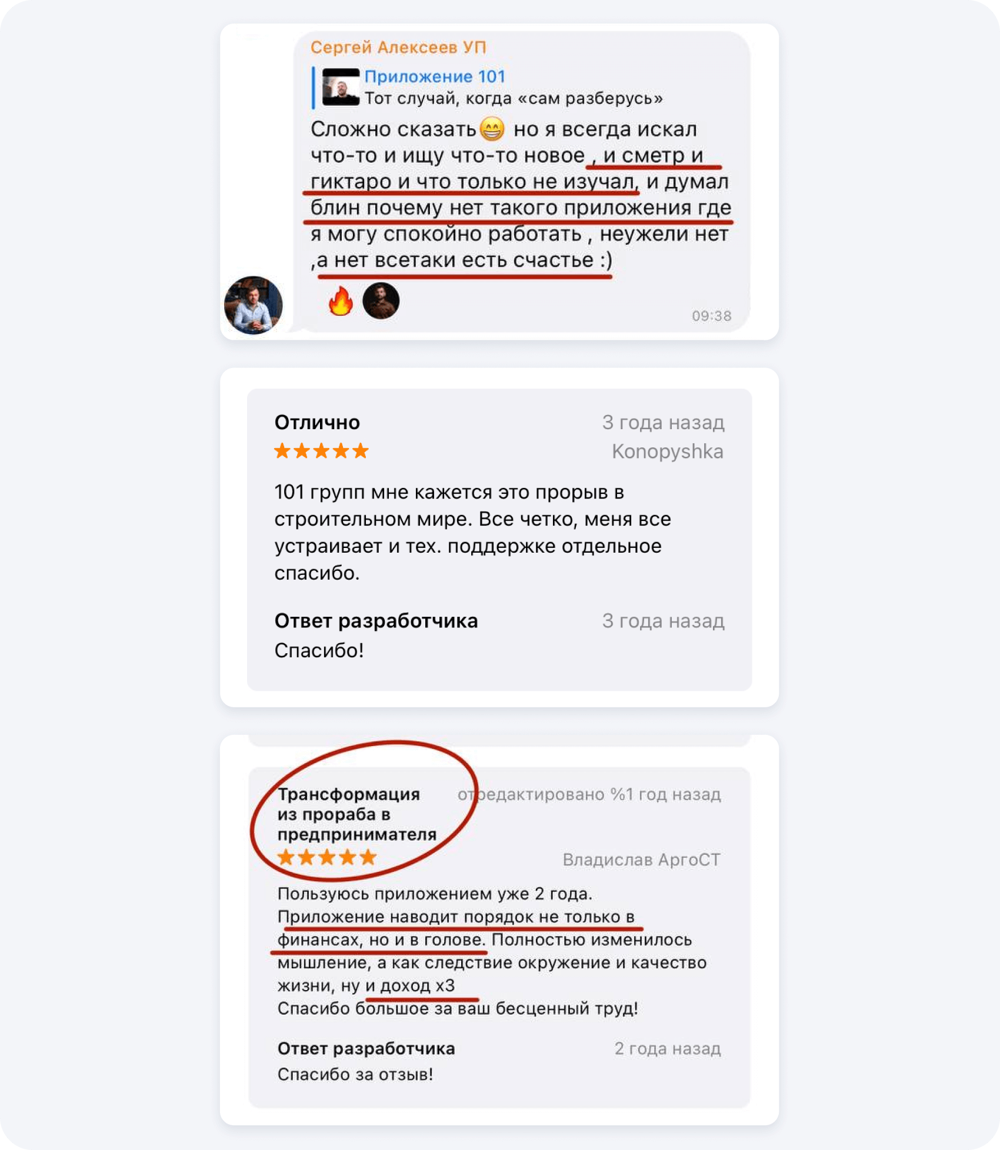
Task: Select the 101 групп review text
Action: tap(473, 532)
